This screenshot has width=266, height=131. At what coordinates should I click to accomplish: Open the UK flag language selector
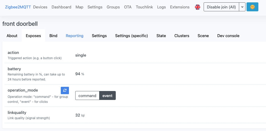(198, 7)
